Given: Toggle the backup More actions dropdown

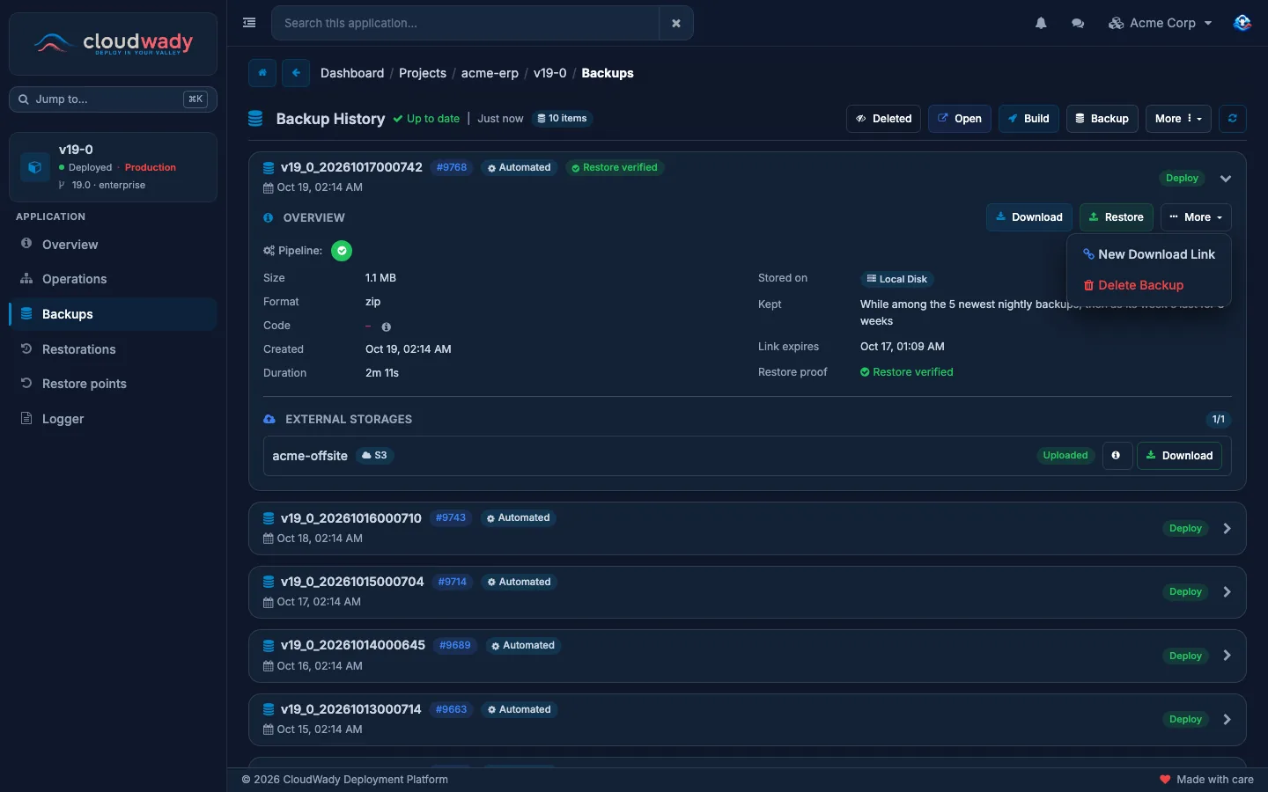Looking at the screenshot, I should [1196, 217].
